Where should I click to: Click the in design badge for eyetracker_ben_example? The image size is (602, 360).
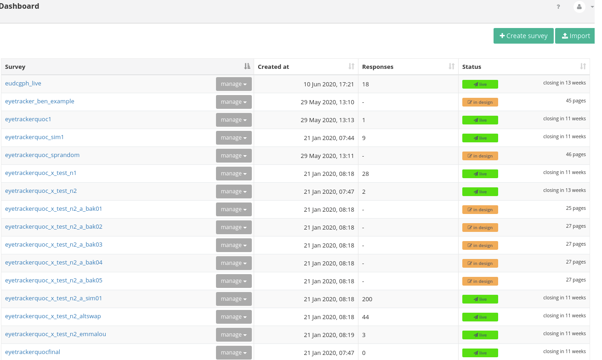(480, 102)
